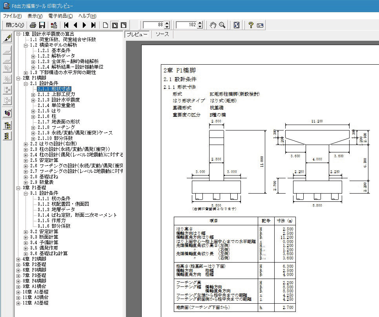Image resolution: width=379 pixels, height=317 pixels.
Task: Collapse the 2章 P1橋脚 node
Action: (x=18, y=78)
